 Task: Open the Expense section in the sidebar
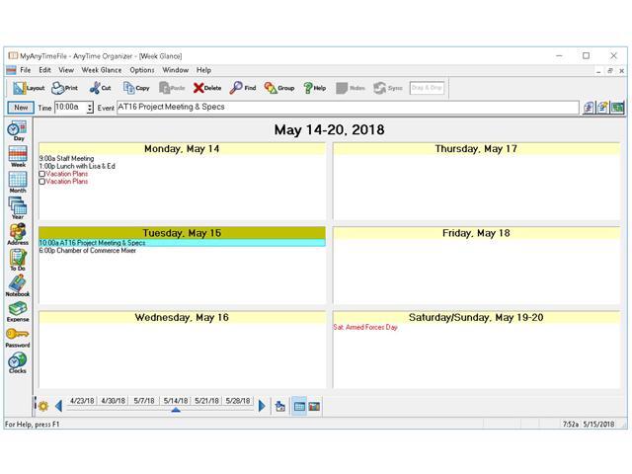18,310
